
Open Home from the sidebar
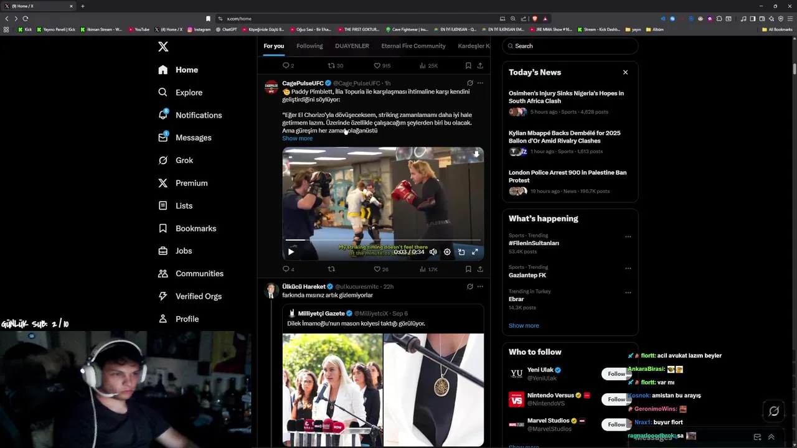178,70
